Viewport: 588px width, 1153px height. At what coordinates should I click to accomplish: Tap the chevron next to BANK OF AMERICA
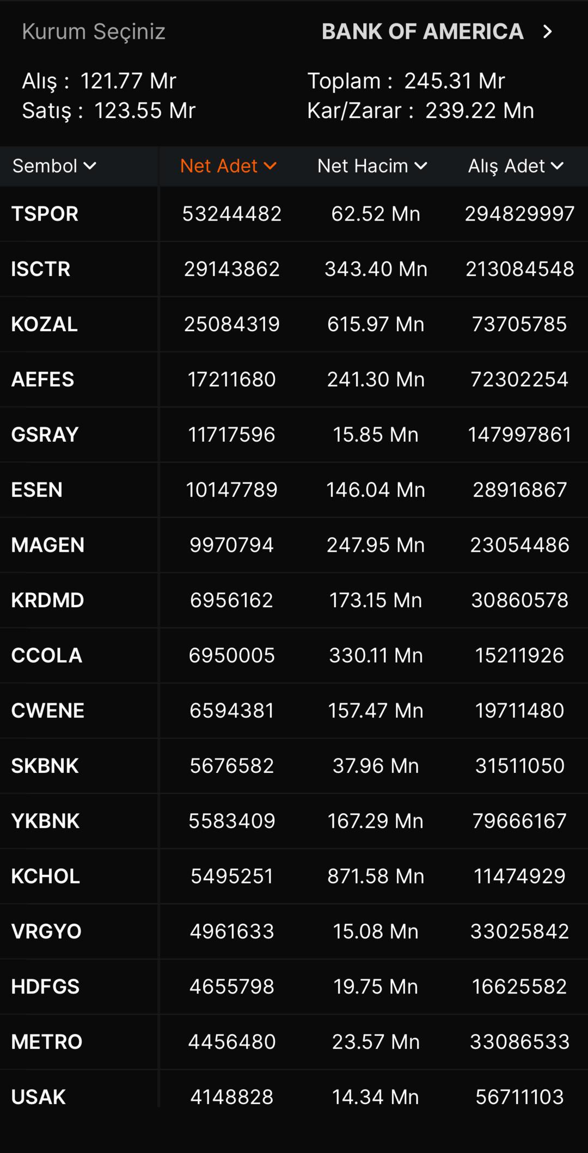[x=548, y=32]
